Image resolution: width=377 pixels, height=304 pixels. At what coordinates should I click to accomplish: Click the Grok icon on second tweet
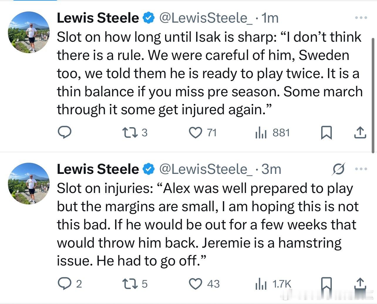click(x=339, y=169)
